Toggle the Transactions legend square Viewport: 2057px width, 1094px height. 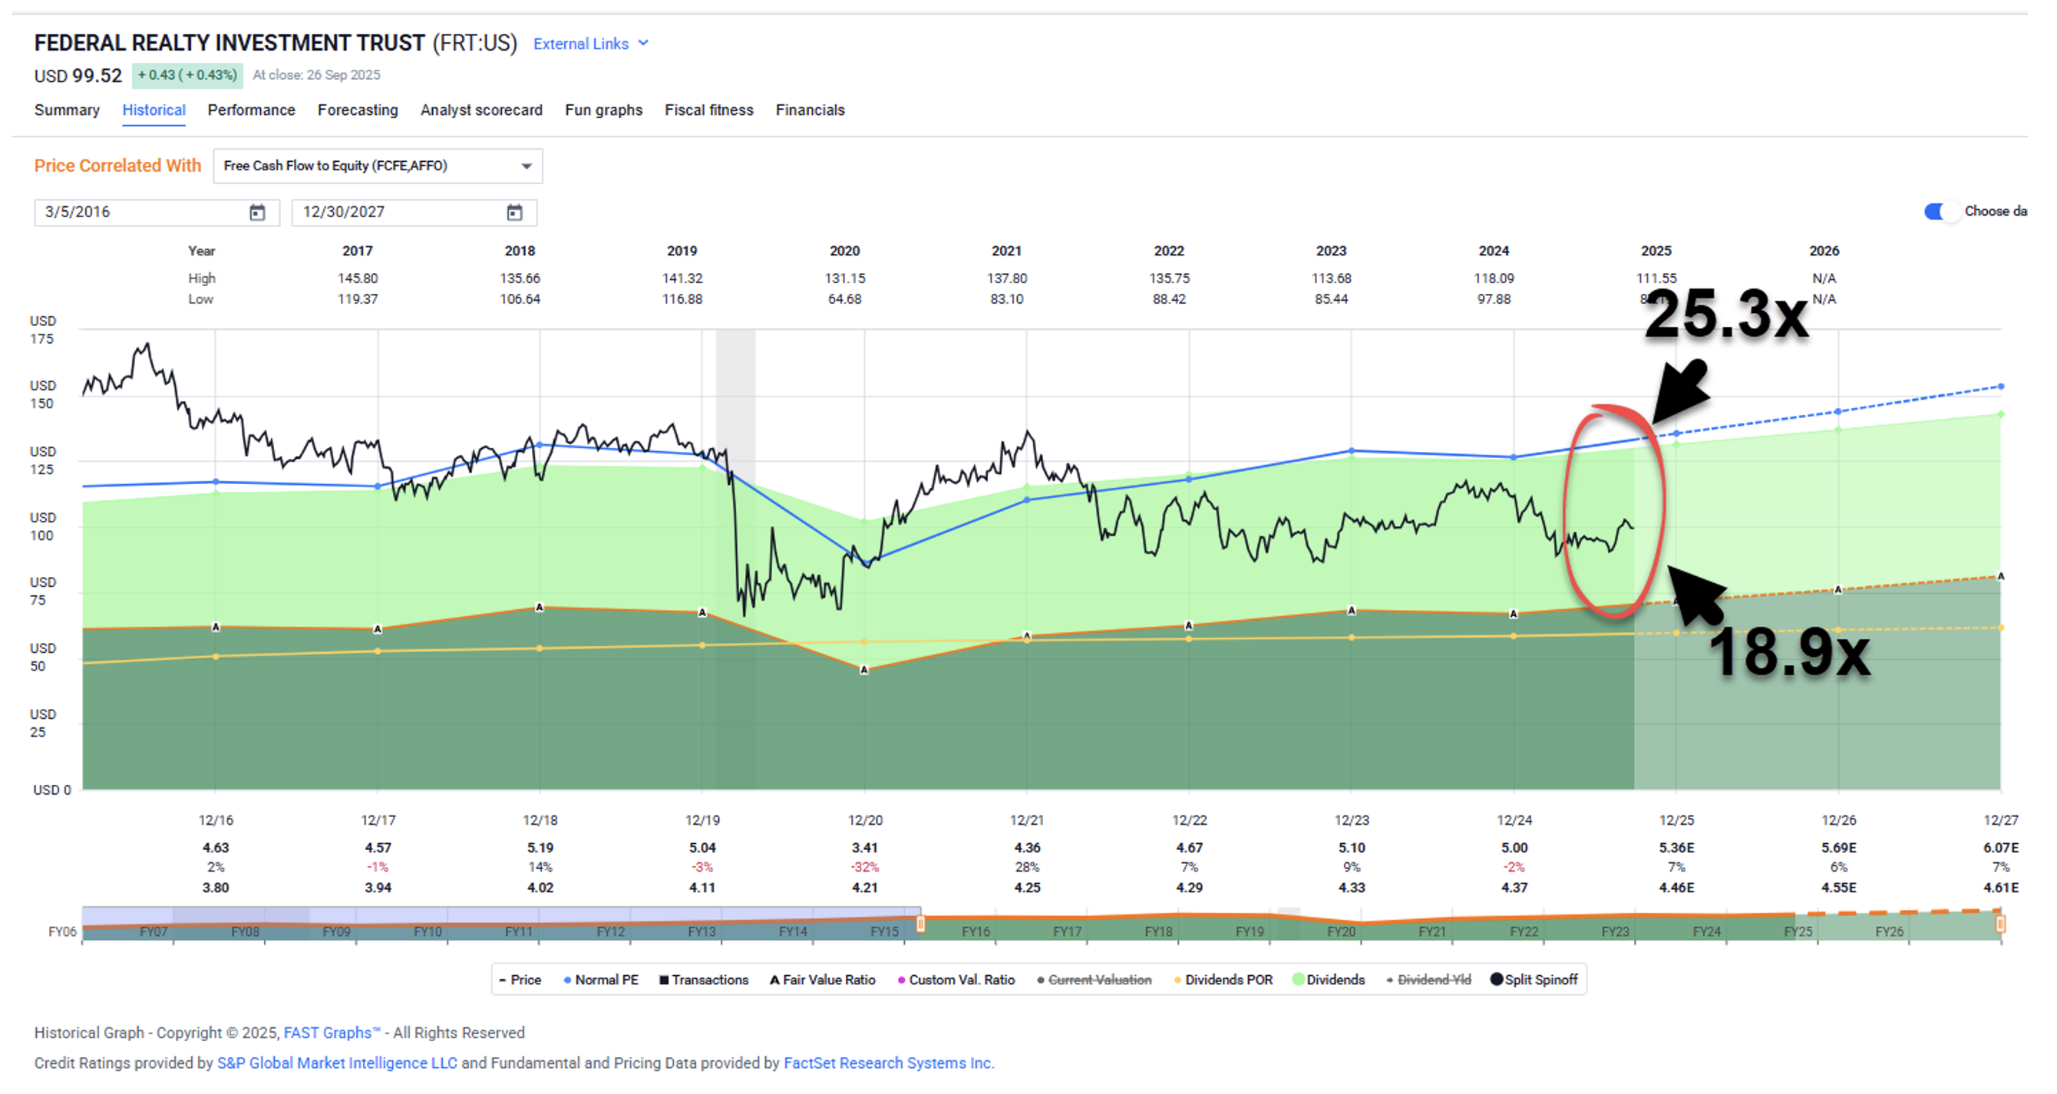664,980
